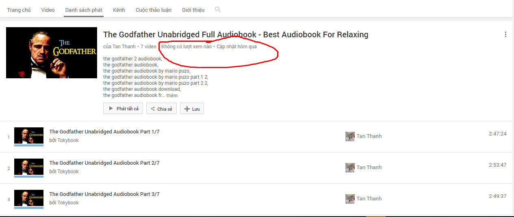Click Tan Thanh avatar in Part 2/7 row
Viewport: 514px width, 217px height.
[350, 168]
